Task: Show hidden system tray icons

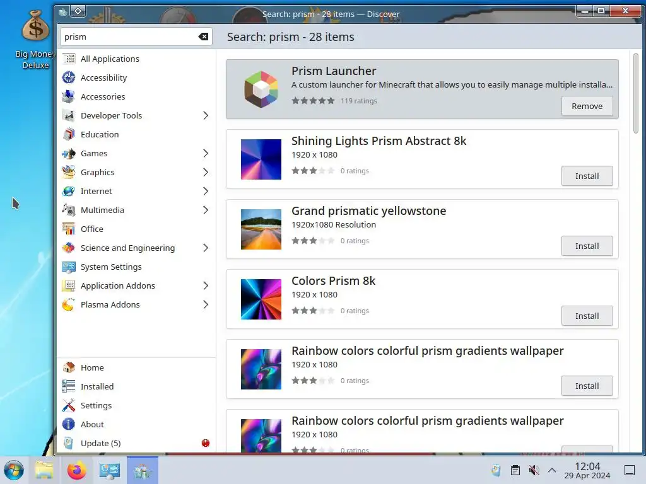Action: (552, 470)
